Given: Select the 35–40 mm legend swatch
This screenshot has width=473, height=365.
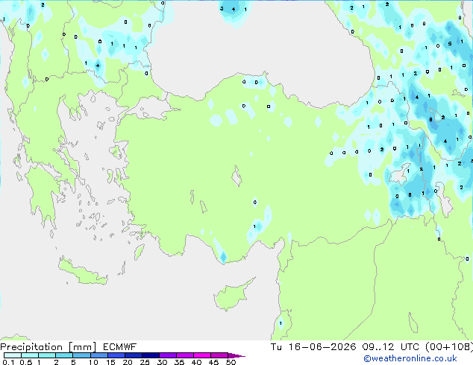Looking at the screenshot, I should (x=184, y=355).
